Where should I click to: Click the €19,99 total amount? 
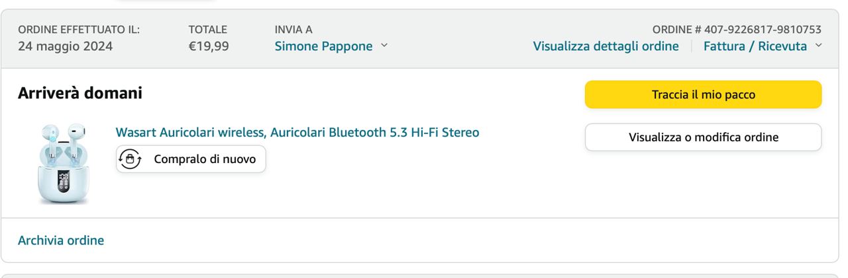[x=209, y=46]
